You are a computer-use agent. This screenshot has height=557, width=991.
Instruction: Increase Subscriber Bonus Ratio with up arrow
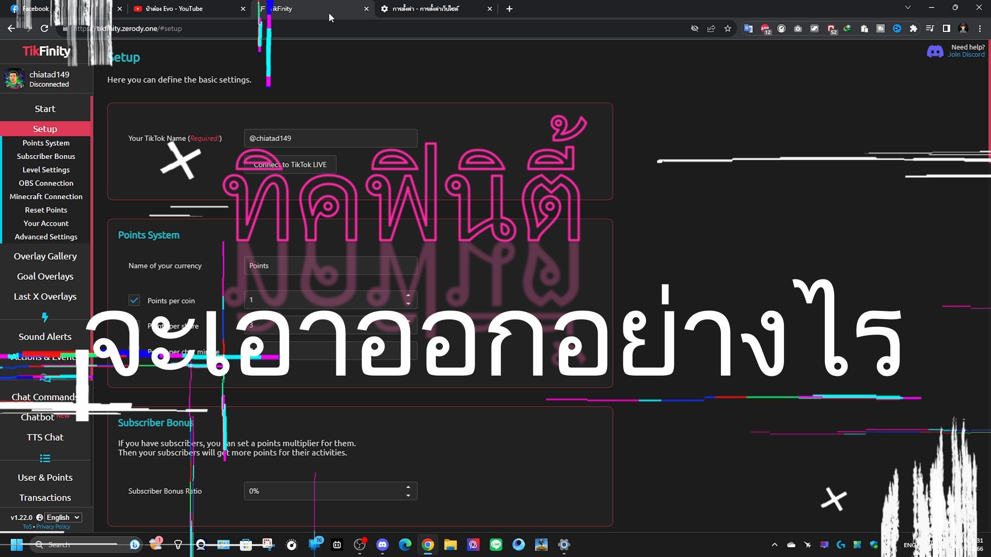point(408,487)
